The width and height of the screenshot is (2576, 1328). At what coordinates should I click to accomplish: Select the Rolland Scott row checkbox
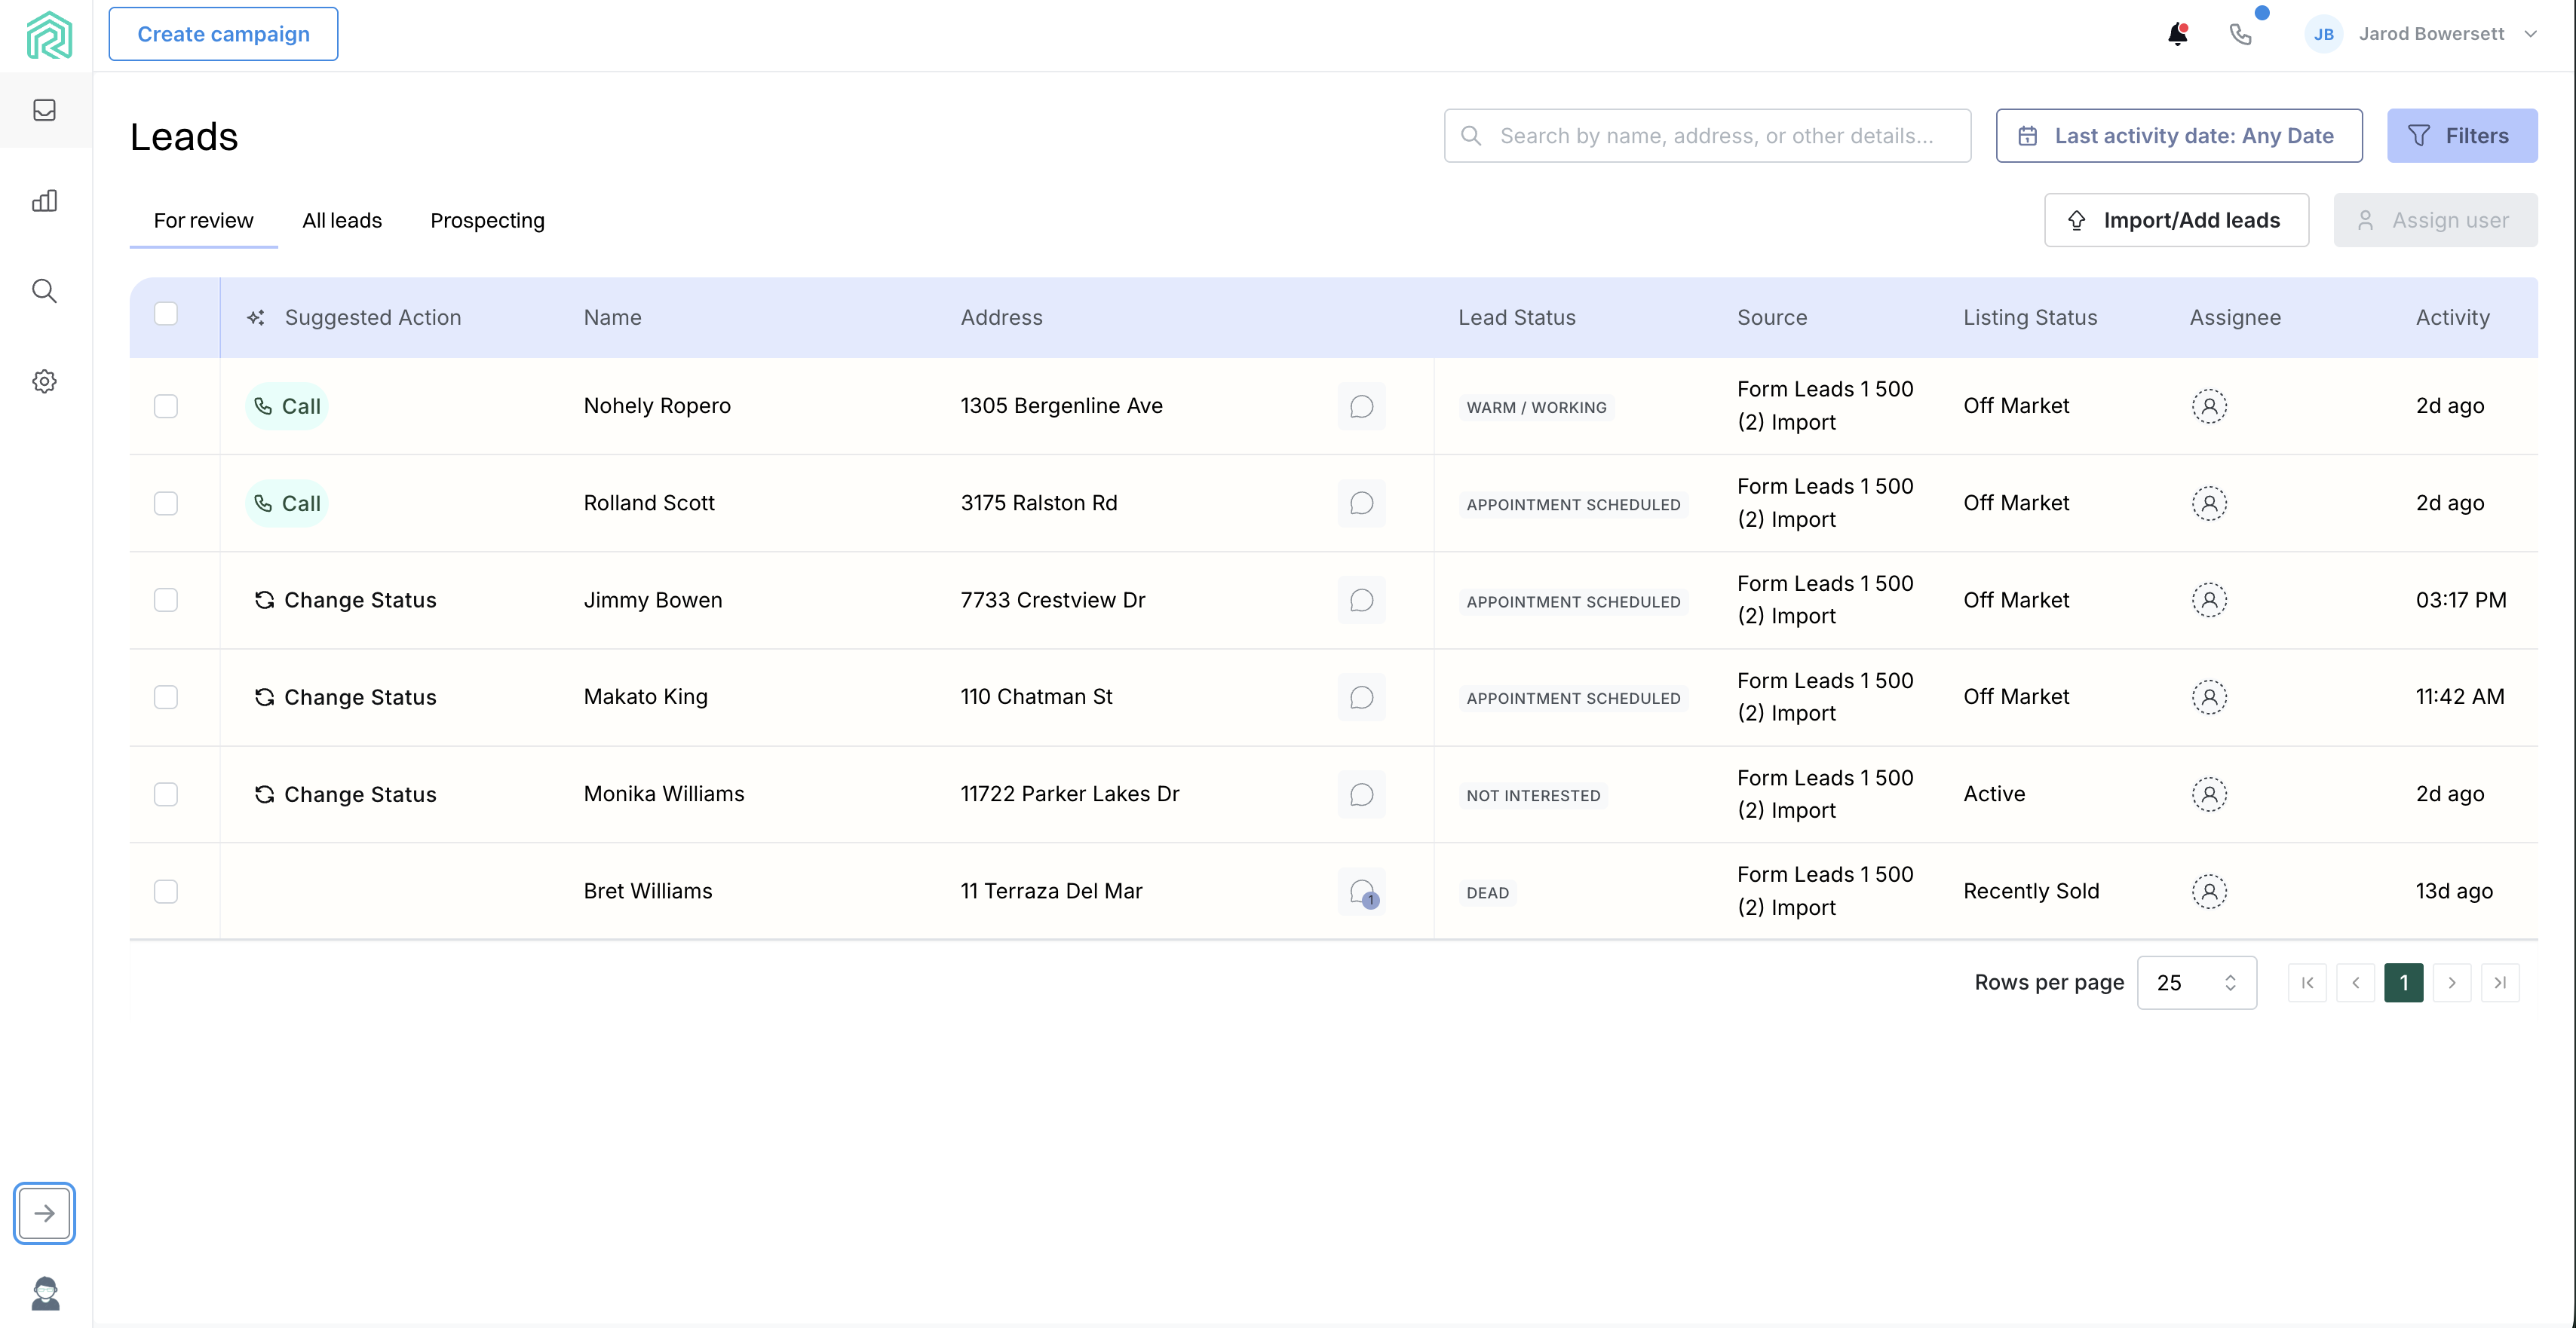166,503
